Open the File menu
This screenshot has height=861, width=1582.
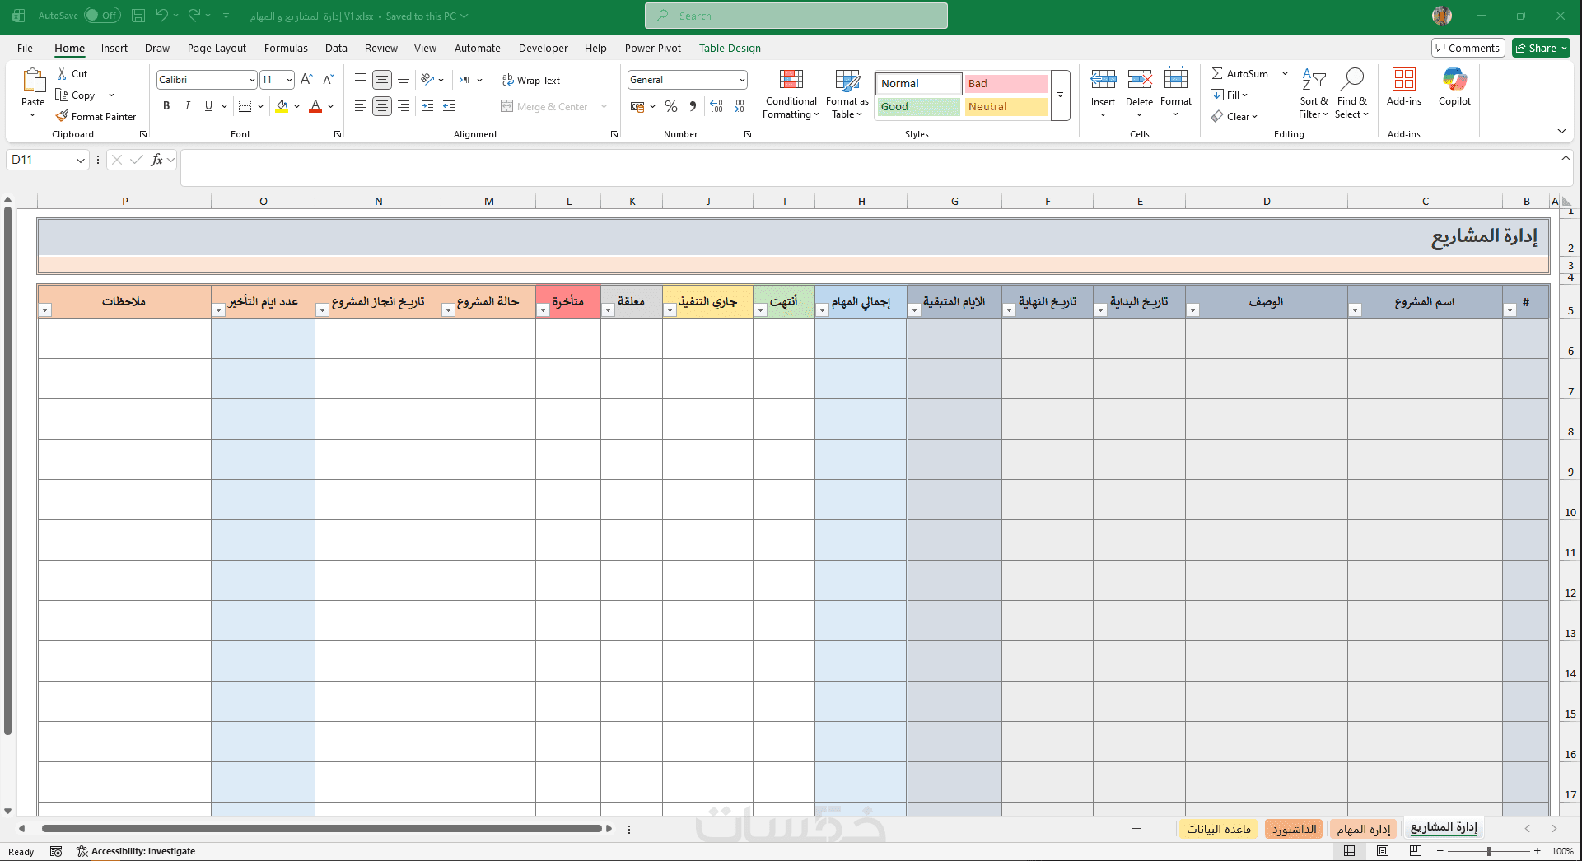pyautogui.click(x=26, y=48)
